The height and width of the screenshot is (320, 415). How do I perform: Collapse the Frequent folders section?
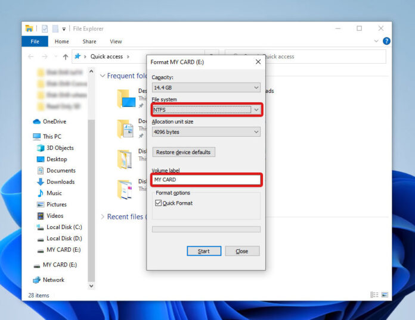pos(103,76)
